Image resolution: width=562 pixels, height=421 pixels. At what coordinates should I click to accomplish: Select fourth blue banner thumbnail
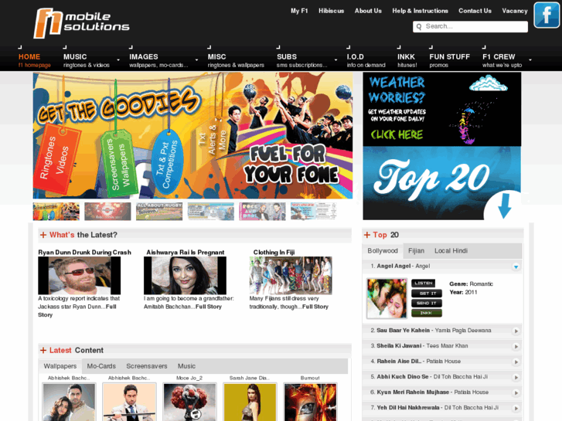[211, 211]
